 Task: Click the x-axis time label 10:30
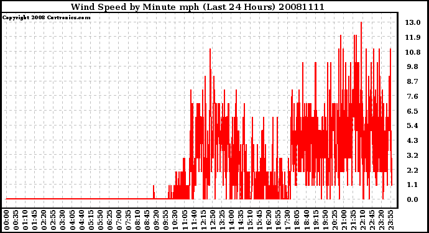[x=175, y=220]
